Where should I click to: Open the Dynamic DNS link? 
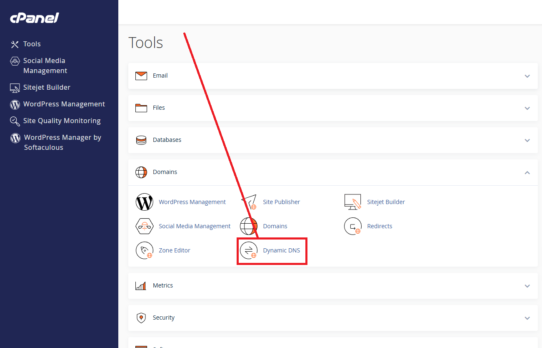[x=281, y=250]
